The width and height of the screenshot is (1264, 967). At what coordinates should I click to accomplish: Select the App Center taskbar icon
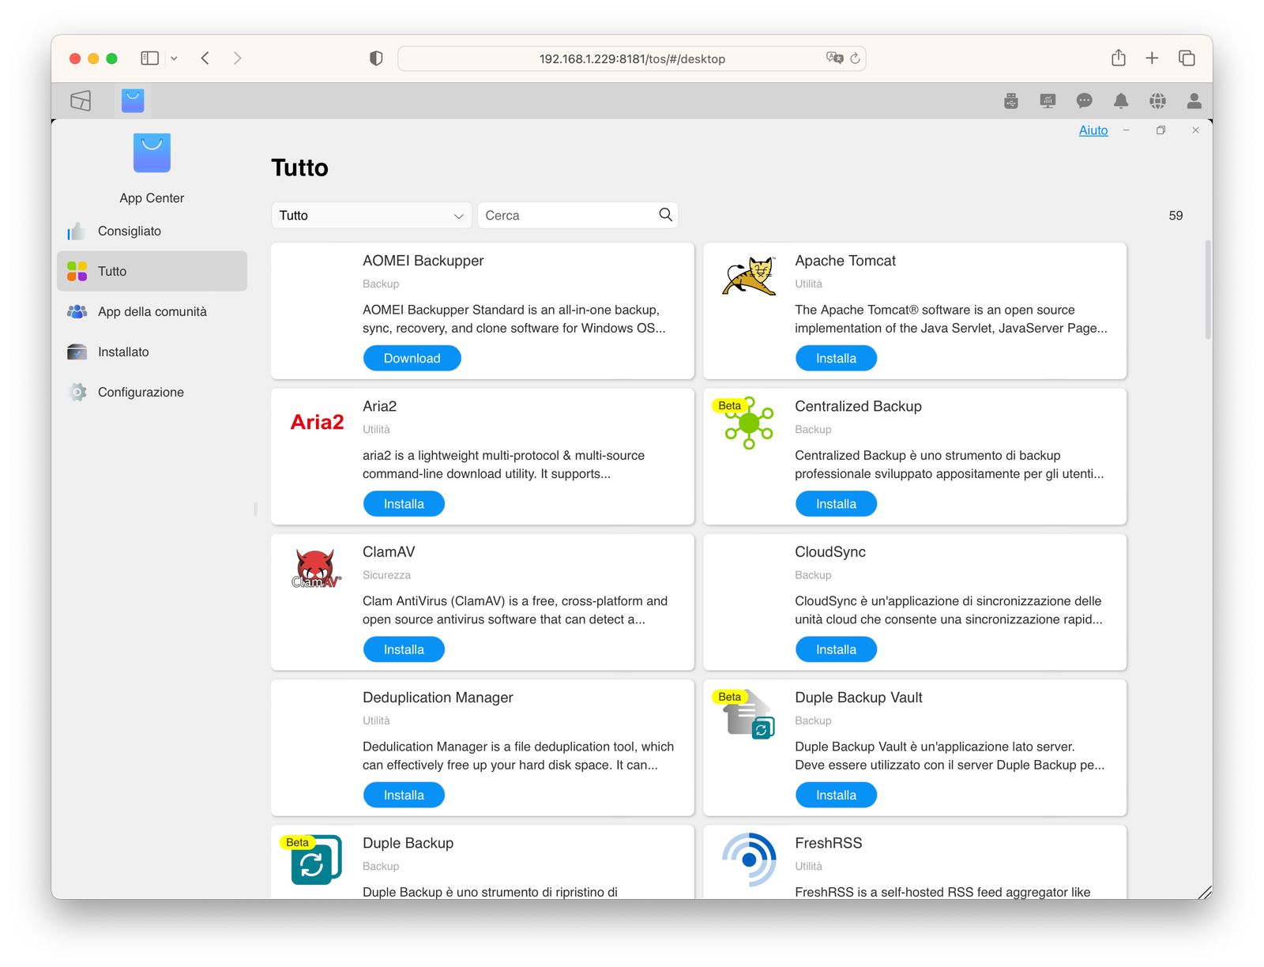(133, 101)
